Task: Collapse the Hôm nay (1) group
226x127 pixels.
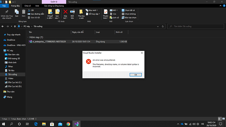Action: 28,37
